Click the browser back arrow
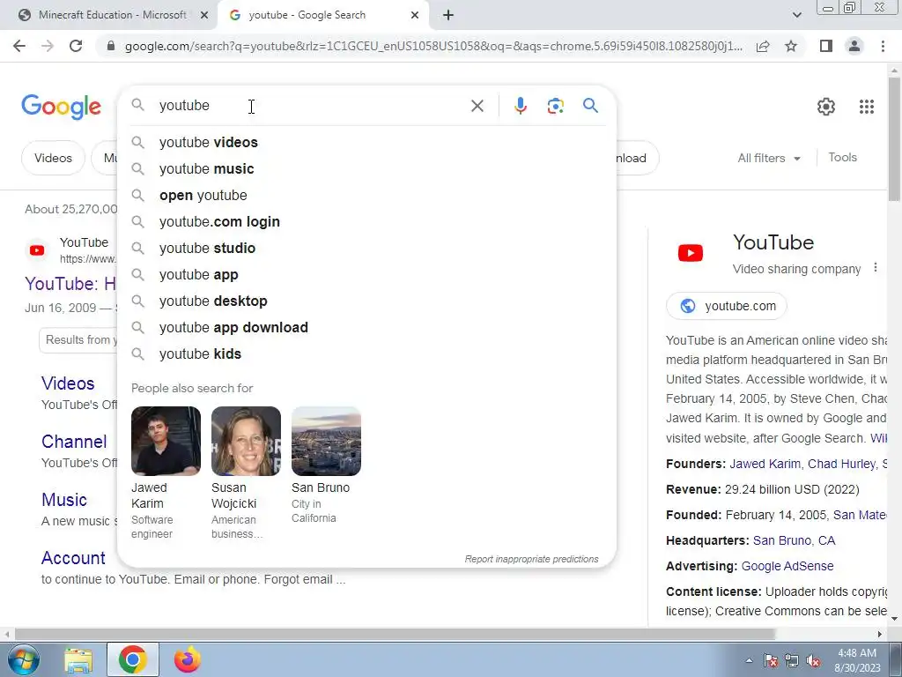Image resolution: width=902 pixels, height=677 pixels. click(19, 46)
